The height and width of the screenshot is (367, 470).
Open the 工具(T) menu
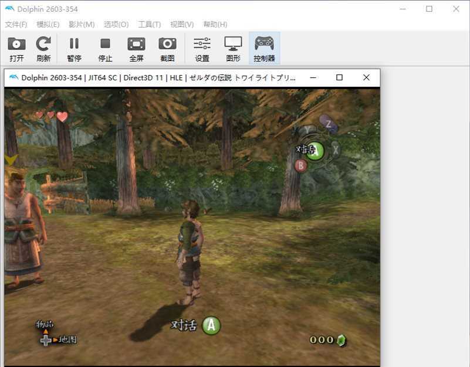[x=149, y=24]
